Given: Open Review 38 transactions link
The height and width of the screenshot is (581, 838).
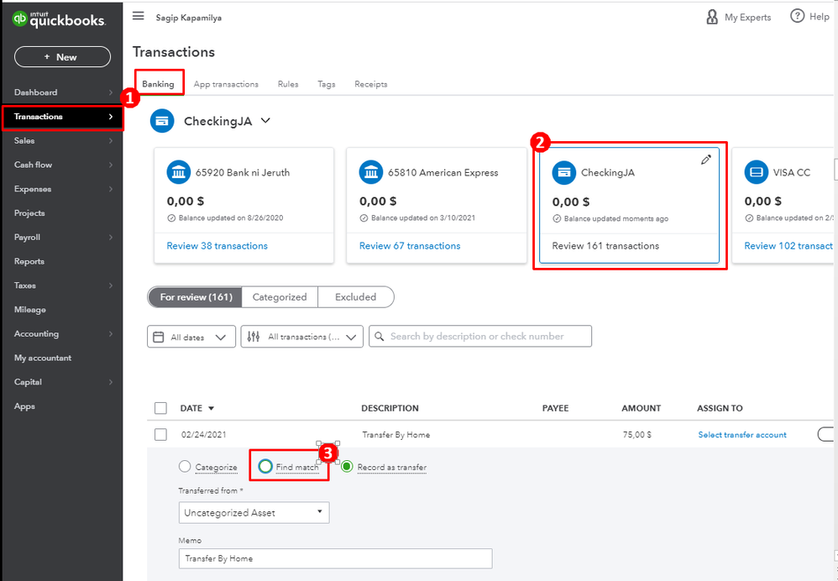Looking at the screenshot, I should pyautogui.click(x=217, y=246).
